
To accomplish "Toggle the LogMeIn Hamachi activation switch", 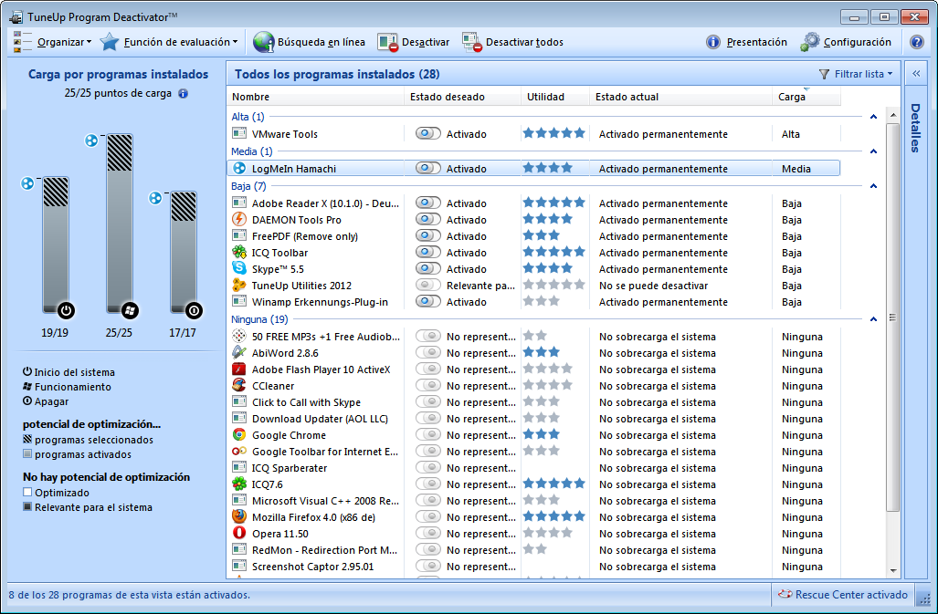I will [427, 169].
